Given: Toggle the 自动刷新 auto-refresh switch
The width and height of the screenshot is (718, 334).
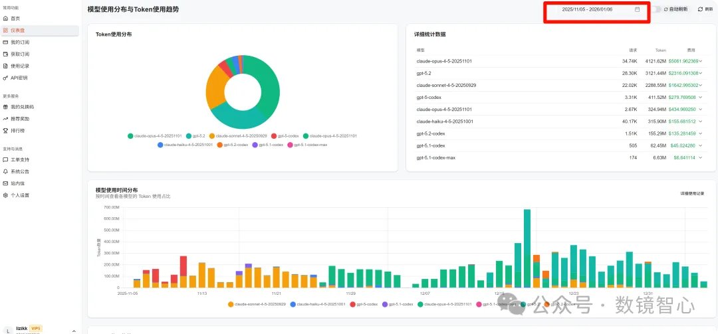Looking at the screenshot, I should (657, 9).
